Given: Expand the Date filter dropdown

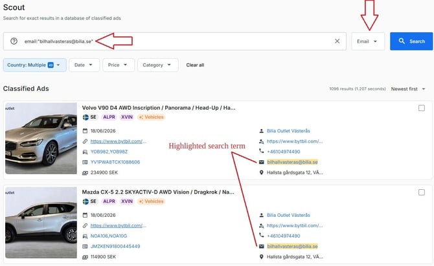Looking at the screenshot, I should coord(84,65).
